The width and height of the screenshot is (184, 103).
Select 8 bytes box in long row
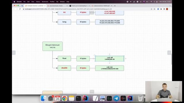[x=83, y=22]
